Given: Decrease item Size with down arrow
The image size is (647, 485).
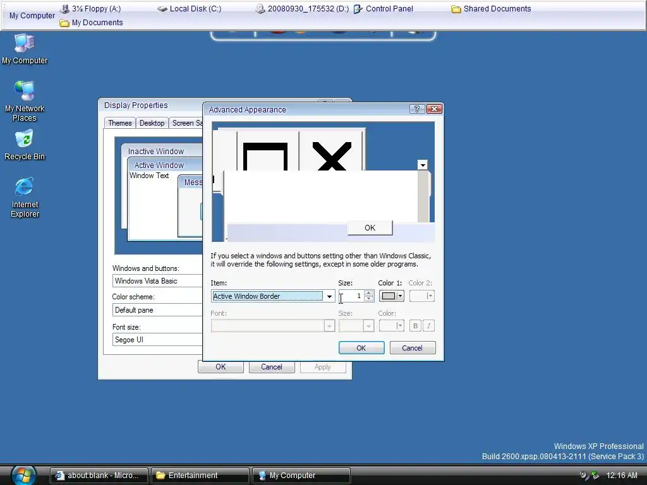Looking at the screenshot, I should point(369,299).
